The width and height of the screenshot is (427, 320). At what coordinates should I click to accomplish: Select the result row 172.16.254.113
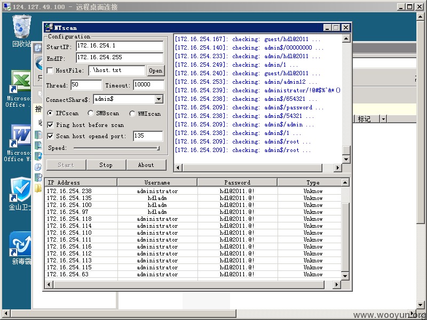[x=193, y=260]
